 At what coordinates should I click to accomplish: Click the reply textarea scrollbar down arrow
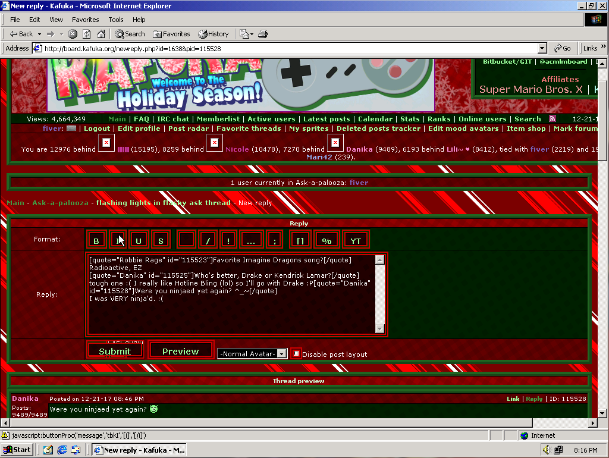click(x=380, y=329)
